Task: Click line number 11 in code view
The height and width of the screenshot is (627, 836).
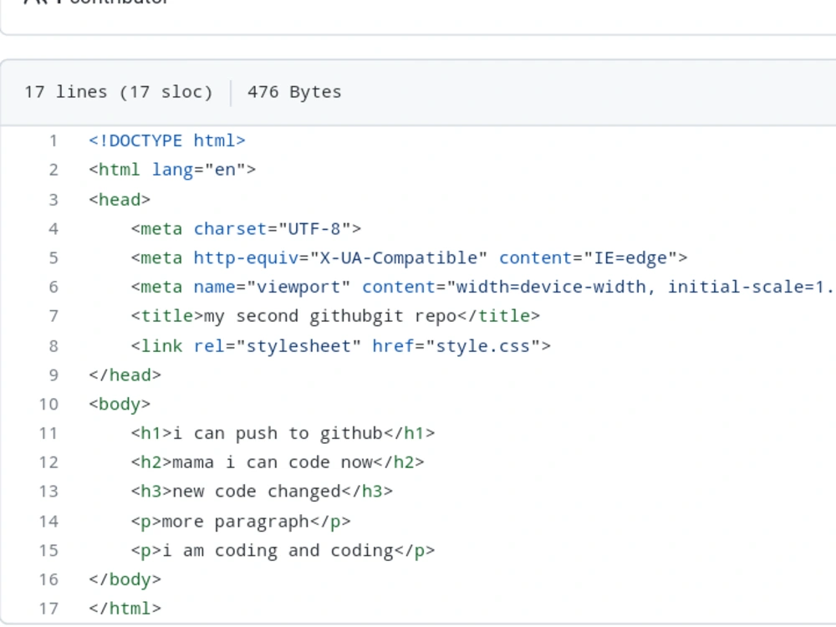Action: [48, 433]
